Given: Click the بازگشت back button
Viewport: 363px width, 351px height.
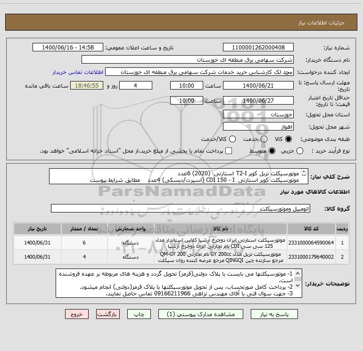Looking at the screenshot, I should click(108, 314).
